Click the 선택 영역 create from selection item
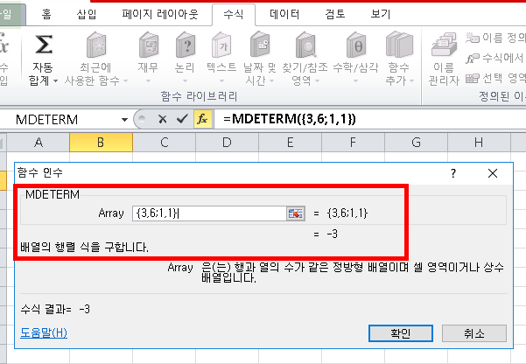This screenshot has height=364, width=526. (x=496, y=78)
